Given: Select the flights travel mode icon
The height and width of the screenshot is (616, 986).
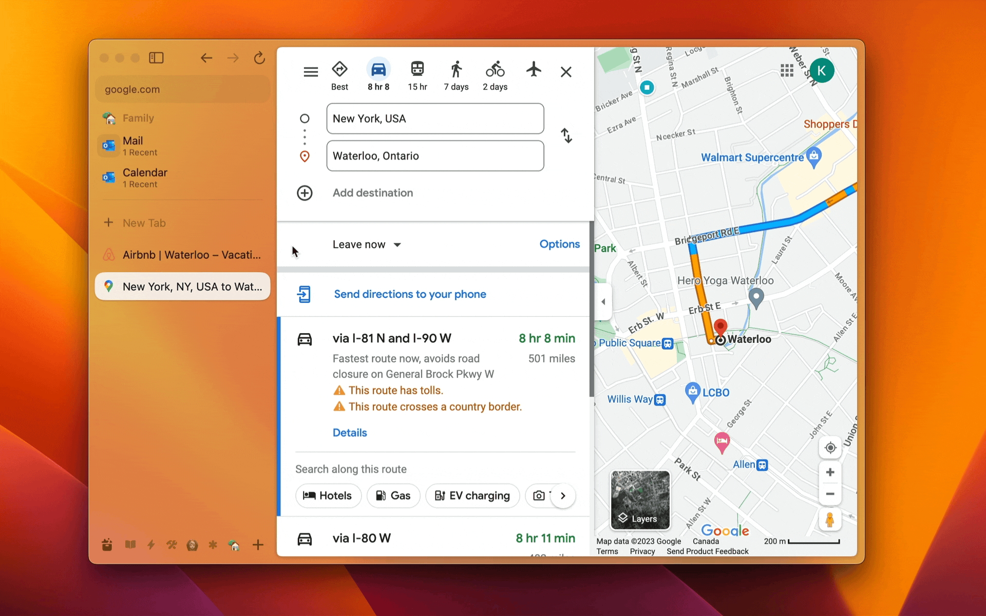Looking at the screenshot, I should [534, 69].
